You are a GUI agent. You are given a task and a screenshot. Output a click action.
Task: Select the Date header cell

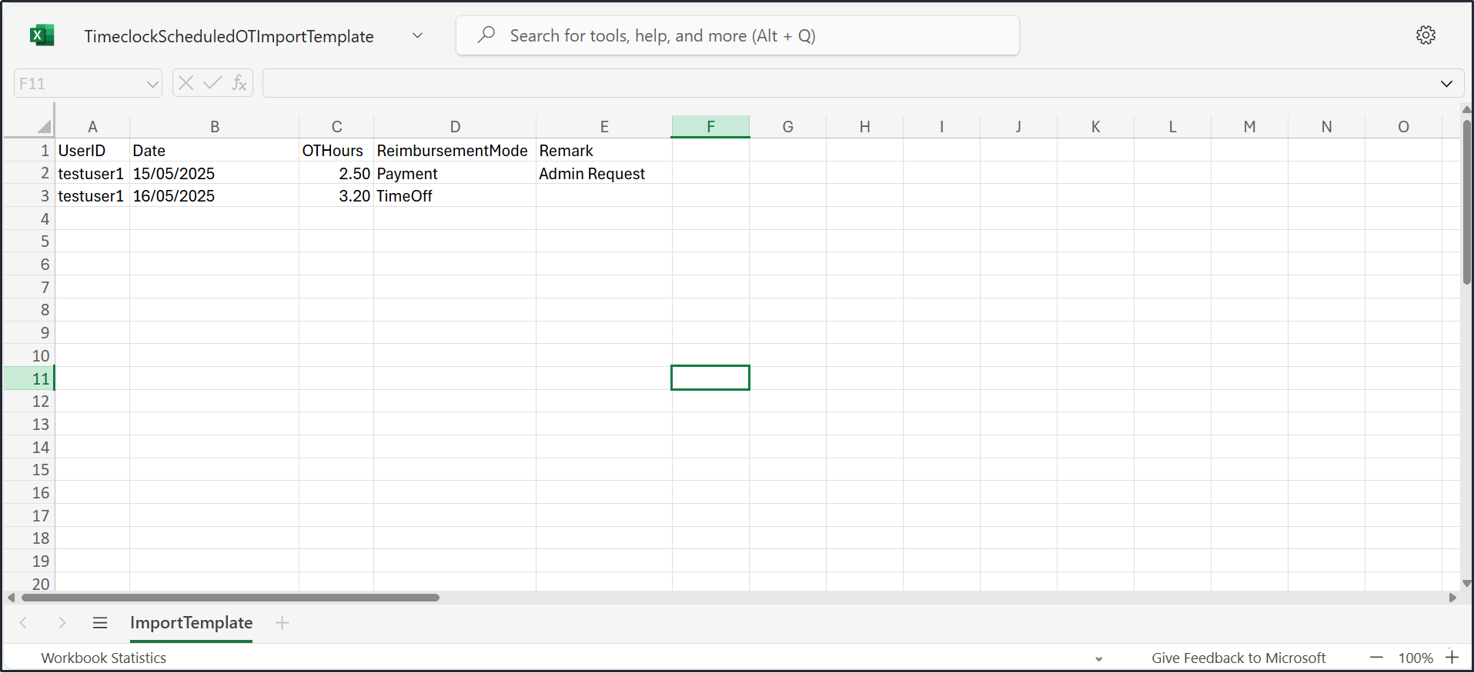[x=215, y=151]
